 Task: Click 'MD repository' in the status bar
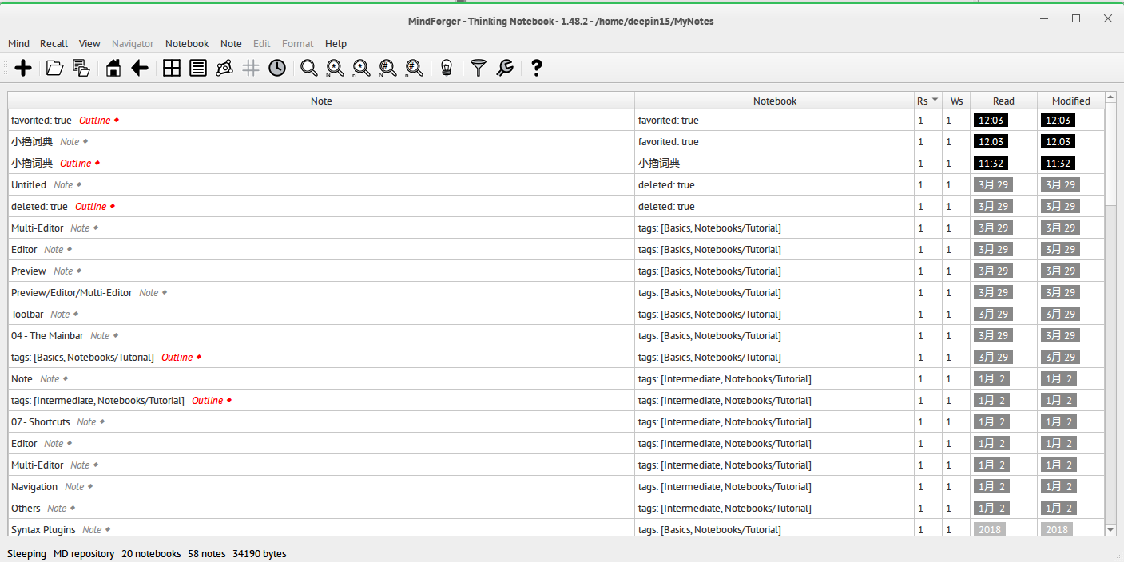pos(84,553)
